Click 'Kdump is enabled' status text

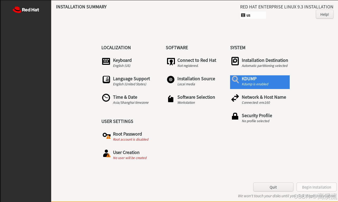255,84
